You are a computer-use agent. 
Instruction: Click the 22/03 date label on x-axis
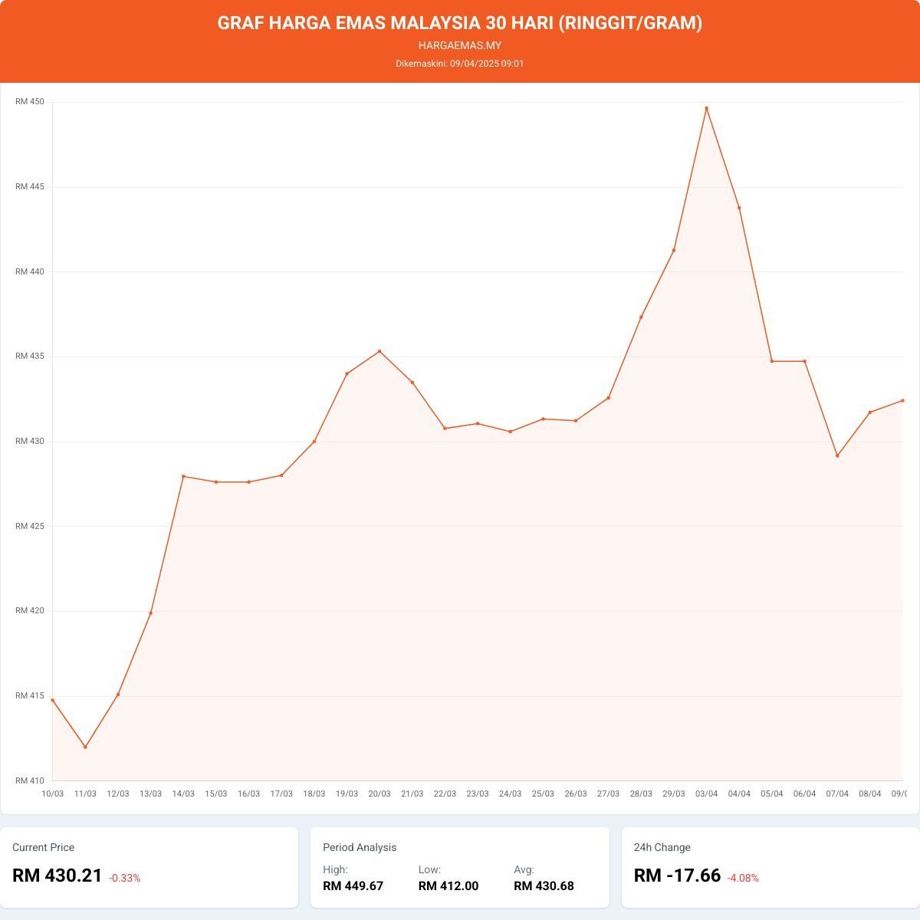[x=445, y=793]
